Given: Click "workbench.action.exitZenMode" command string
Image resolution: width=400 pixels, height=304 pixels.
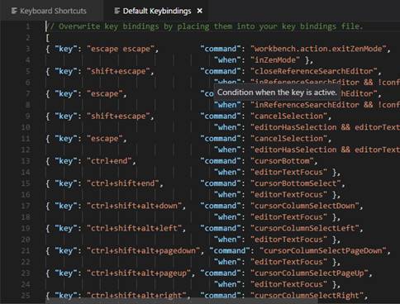Looking at the screenshot, I should pos(318,49).
